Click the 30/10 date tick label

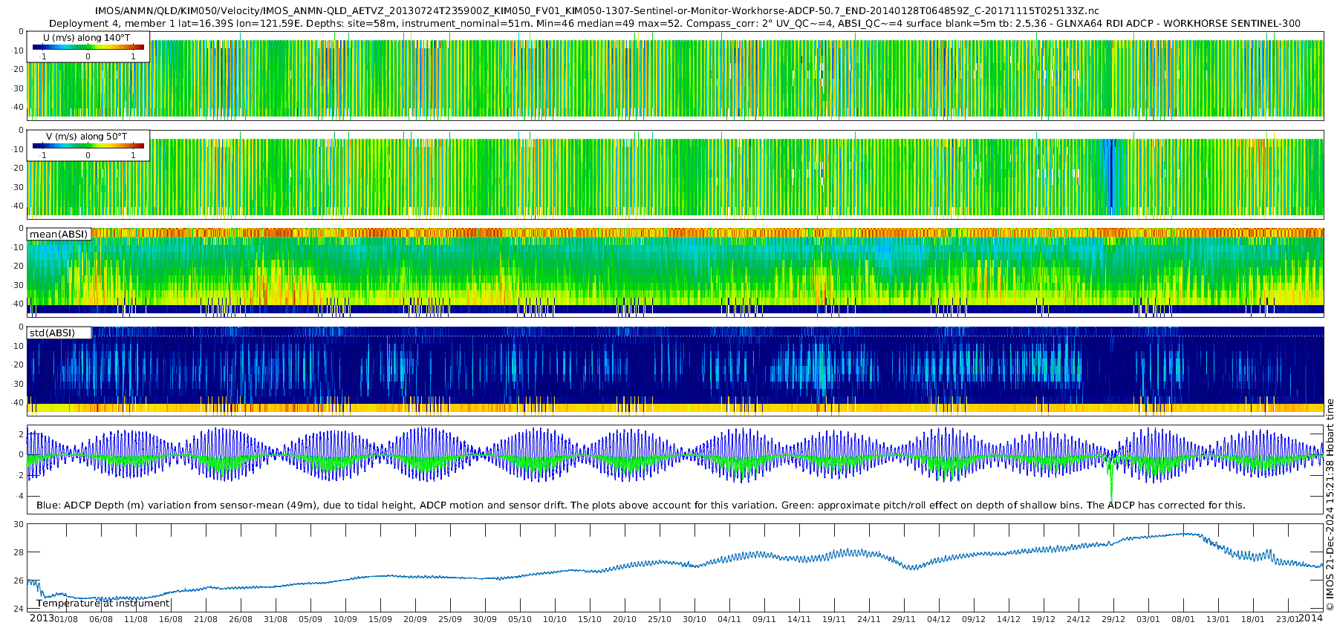[694, 619]
